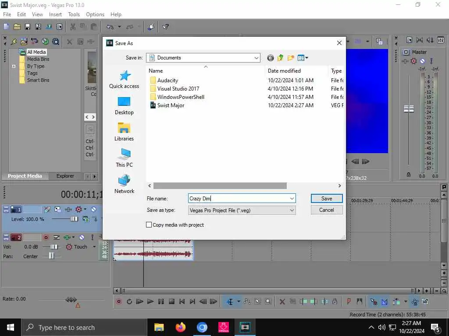The height and width of the screenshot is (336, 449).
Task: Click the Pause button in transport bar
Action: tap(161, 302)
